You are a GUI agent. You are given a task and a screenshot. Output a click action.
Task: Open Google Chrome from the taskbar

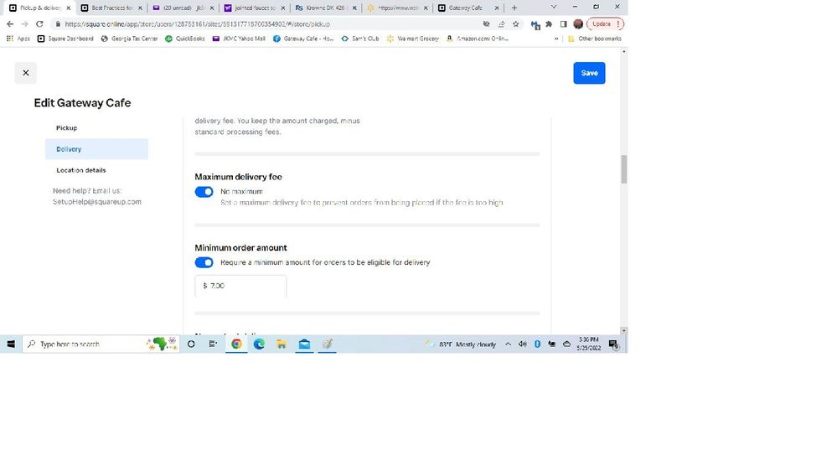click(x=236, y=344)
